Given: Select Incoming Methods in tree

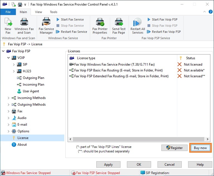Looking at the screenshot, I should (29, 98).
